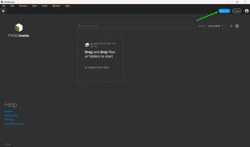The image size is (250, 147).
Task: Click the PIX4Dmatic cube logo
Action: (19, 28)
